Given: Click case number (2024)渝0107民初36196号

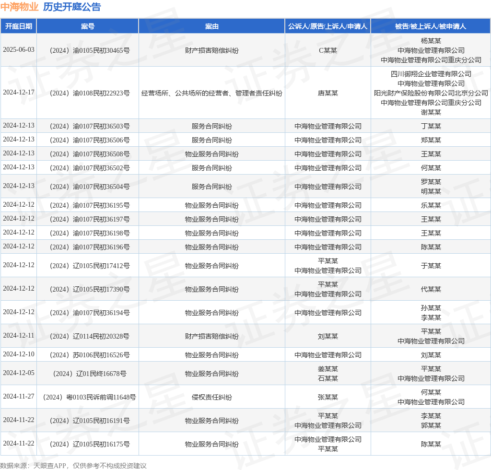Looking at the screenshot, I should (x=90, y=247).
